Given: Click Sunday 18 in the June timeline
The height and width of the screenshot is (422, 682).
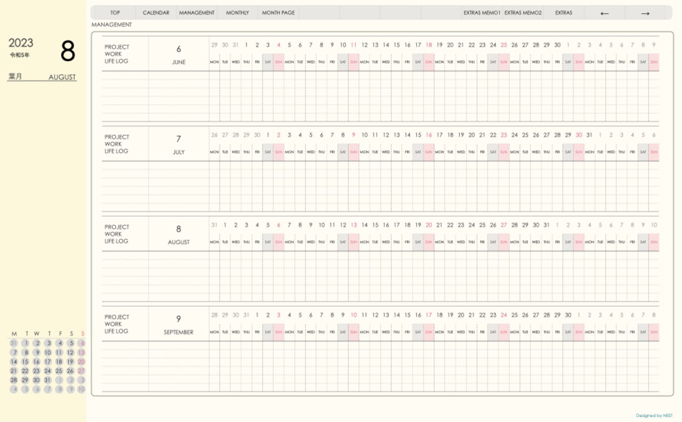Looking at the screenshot, I should pyautogui.click(x=429, y=45).
